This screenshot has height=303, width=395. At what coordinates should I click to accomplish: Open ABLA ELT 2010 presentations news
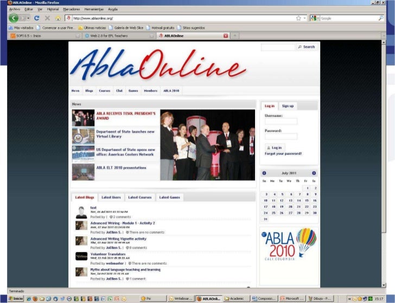pos(121,167)
